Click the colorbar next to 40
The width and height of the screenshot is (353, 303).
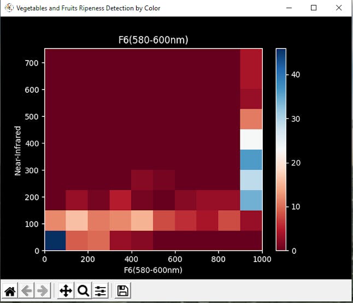(x=281, y=75)
